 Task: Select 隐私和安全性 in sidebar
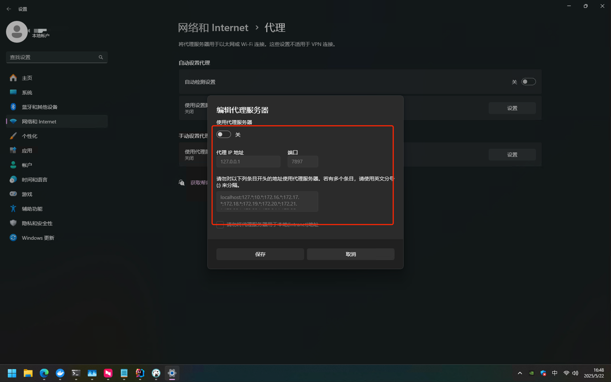tap(37, 223)
